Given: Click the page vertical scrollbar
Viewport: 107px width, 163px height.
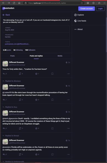Looking at the screenshot, I should click(x=106, y=35).
